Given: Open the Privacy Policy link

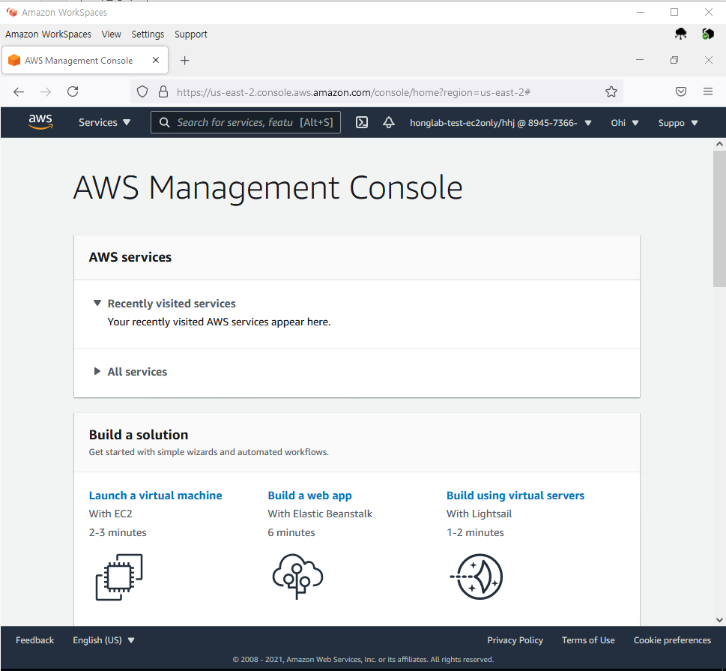Looking at the screenshot, I should point(515,640).
